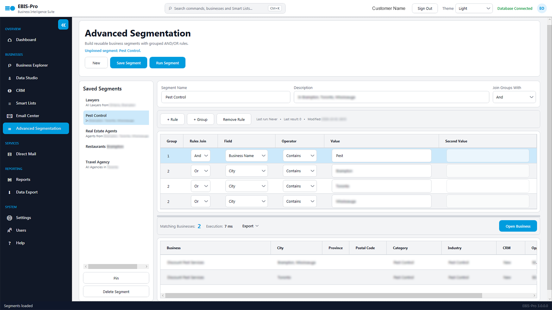Click the Dashboard home icon
The image size is (552, 310).
[x=10, y=40]
